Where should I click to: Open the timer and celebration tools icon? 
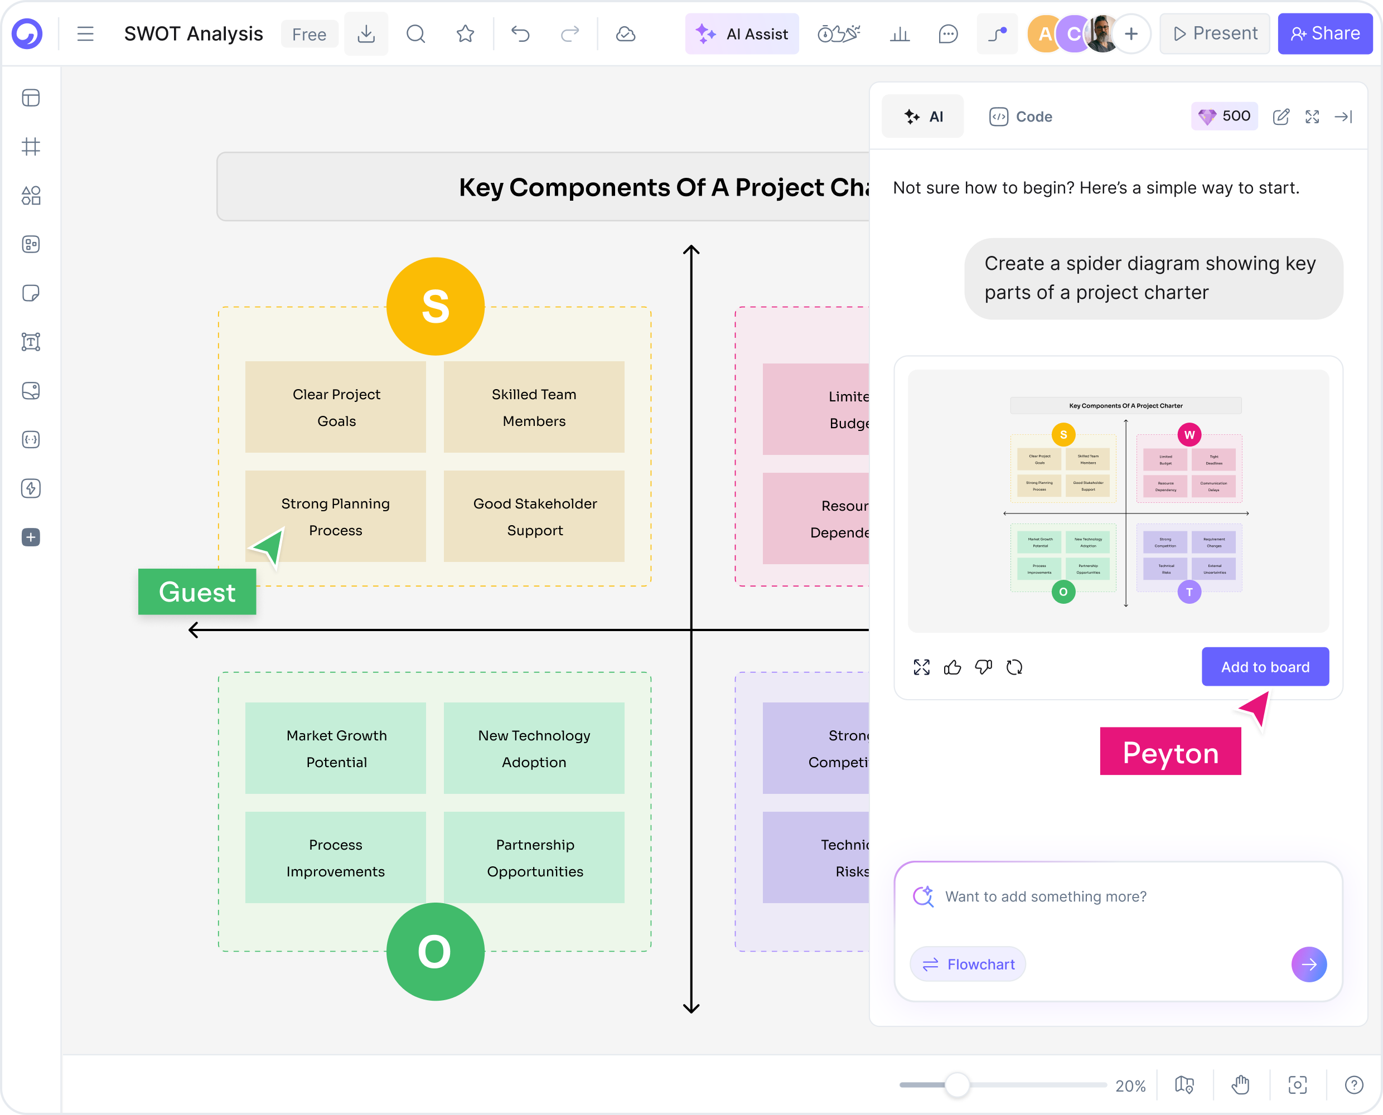click(838, 33)
